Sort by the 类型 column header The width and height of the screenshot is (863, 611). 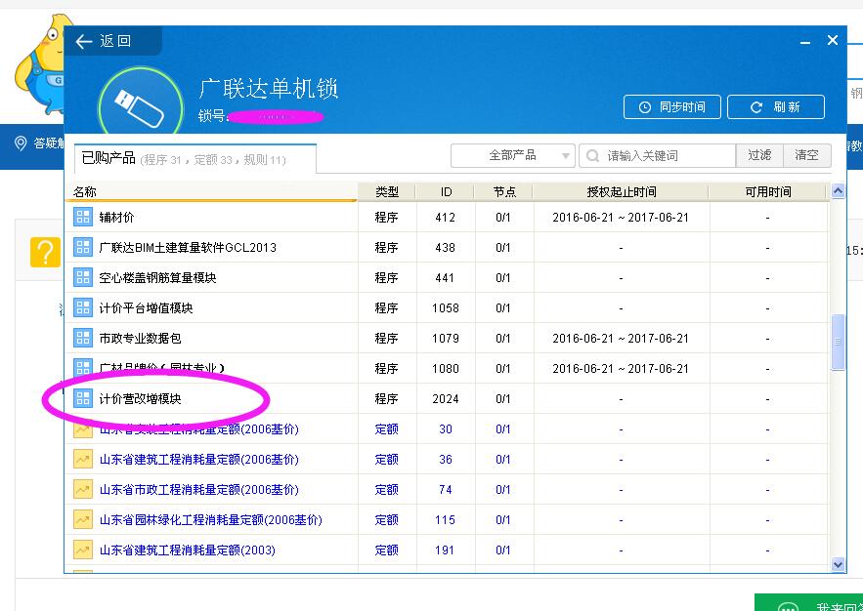387,191
